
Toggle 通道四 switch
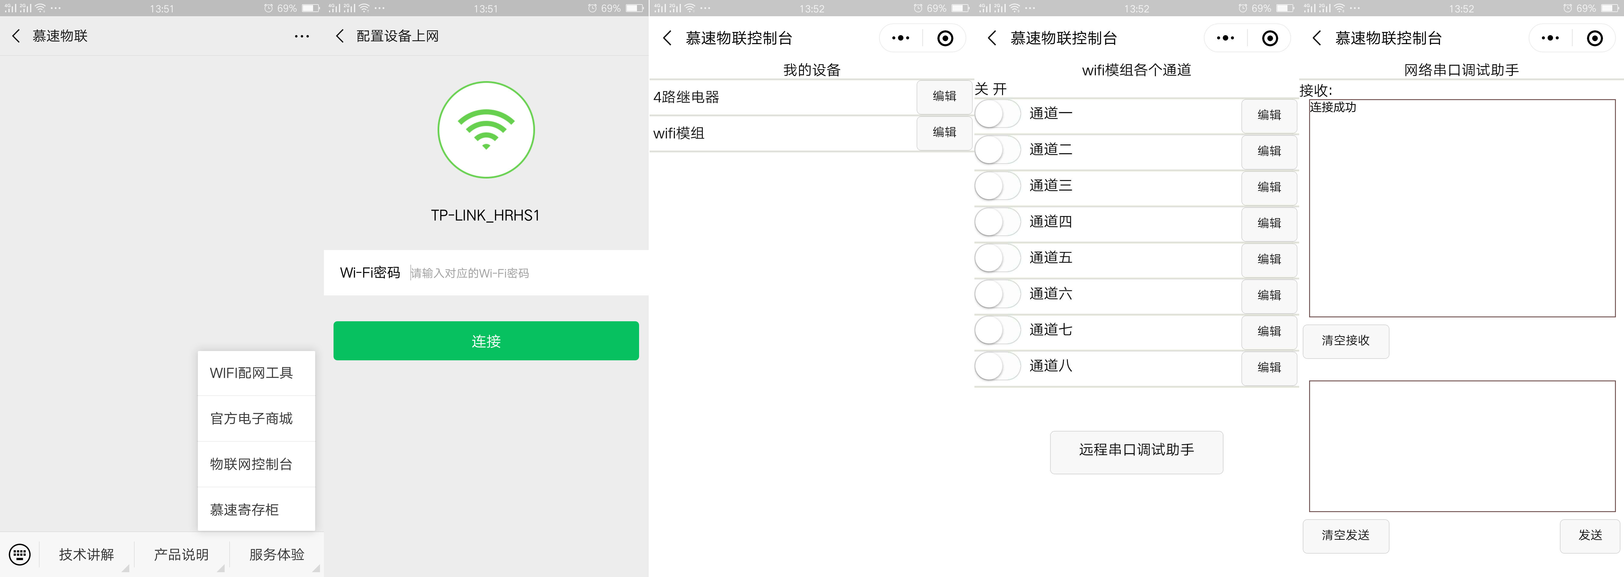click(x=997, y=222)
